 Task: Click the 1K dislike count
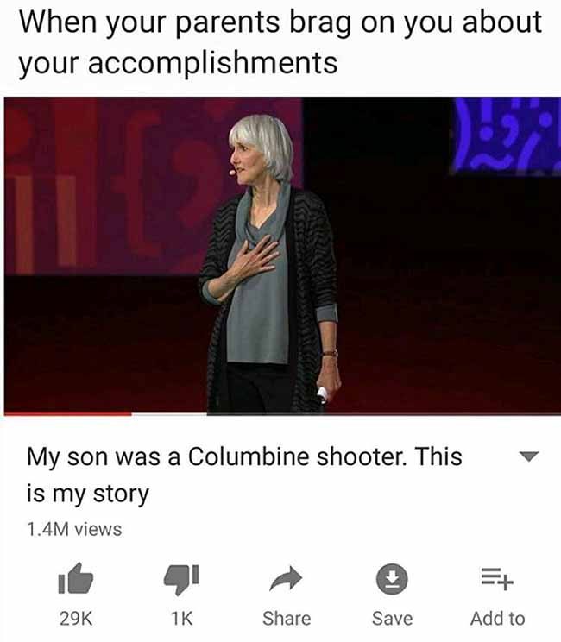point(181,618)
